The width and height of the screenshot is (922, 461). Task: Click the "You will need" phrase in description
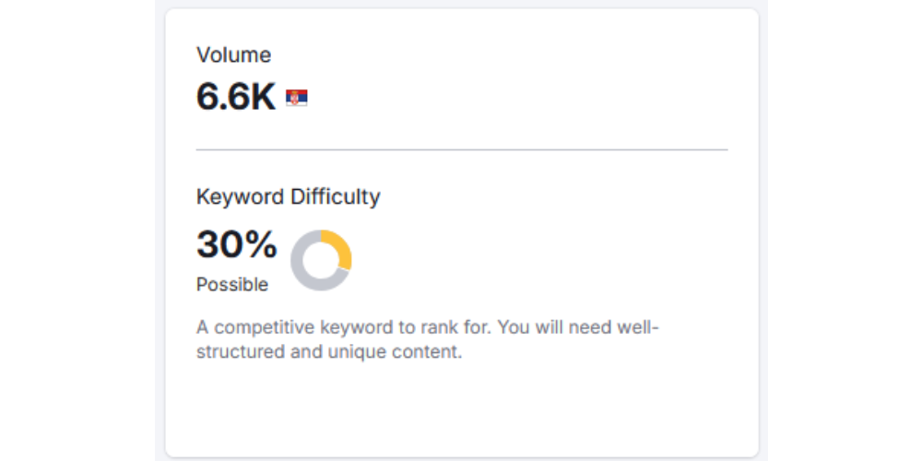pos(545,328)
